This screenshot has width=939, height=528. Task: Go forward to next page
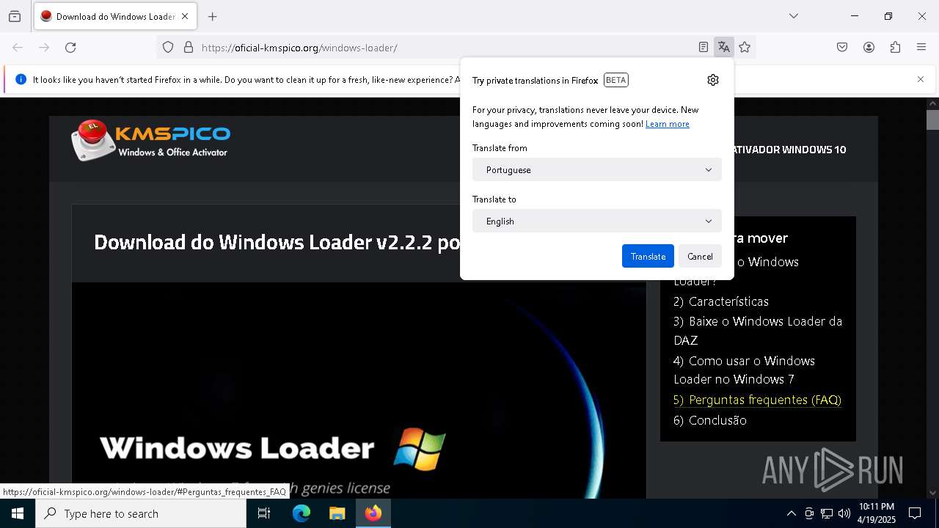pyautogui.click(x=44, y=48)
